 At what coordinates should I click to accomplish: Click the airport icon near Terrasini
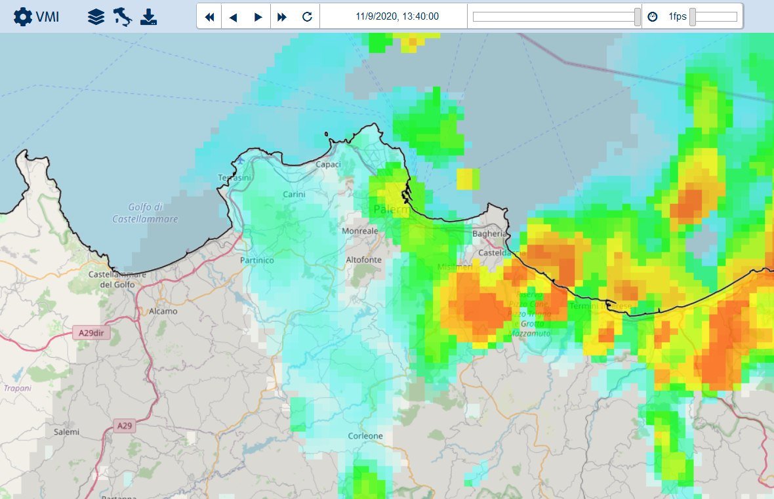tap(241, 159)
